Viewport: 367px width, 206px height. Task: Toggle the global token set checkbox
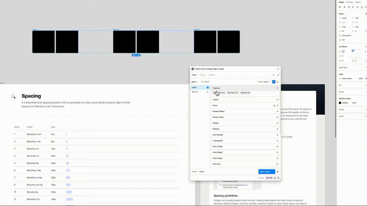coord(208,87)
